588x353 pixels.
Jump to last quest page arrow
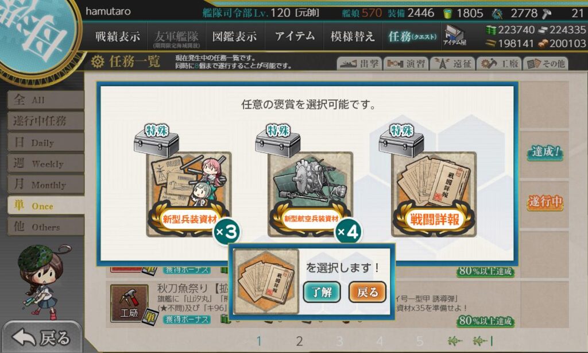point(483,341)
